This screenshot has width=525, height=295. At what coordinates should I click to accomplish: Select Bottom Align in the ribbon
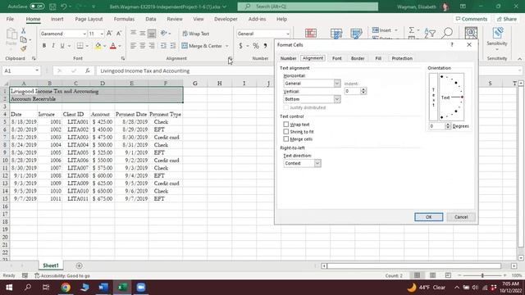pos(152,34)
